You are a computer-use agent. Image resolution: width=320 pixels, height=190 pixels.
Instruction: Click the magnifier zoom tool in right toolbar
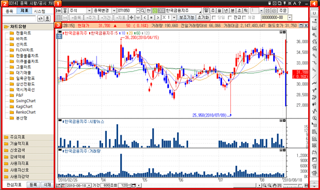(314, 118)
